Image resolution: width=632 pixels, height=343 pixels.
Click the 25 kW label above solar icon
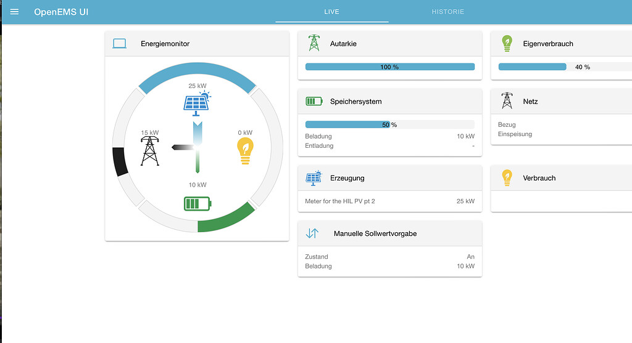point(197,86)
